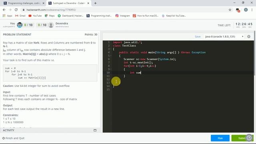Open the code editor settings gear
Viewport: 256px width, 144px height.
(249, 36)
